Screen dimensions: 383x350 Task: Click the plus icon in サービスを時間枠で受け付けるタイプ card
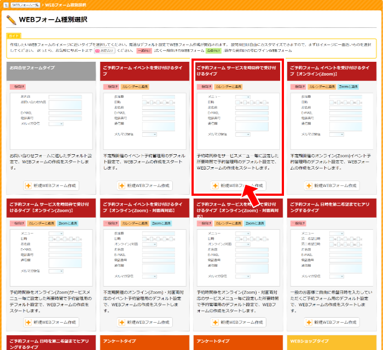point(215,186)
